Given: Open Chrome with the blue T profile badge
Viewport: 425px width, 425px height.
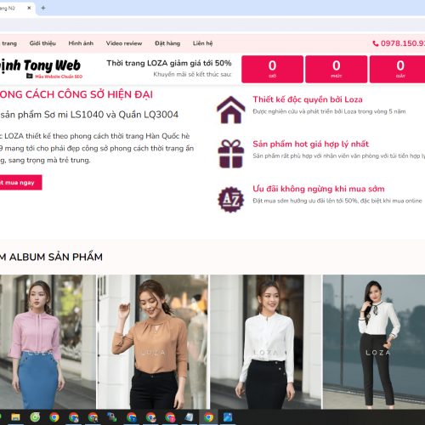Looking at the screenshot, I should click(132, 417).
